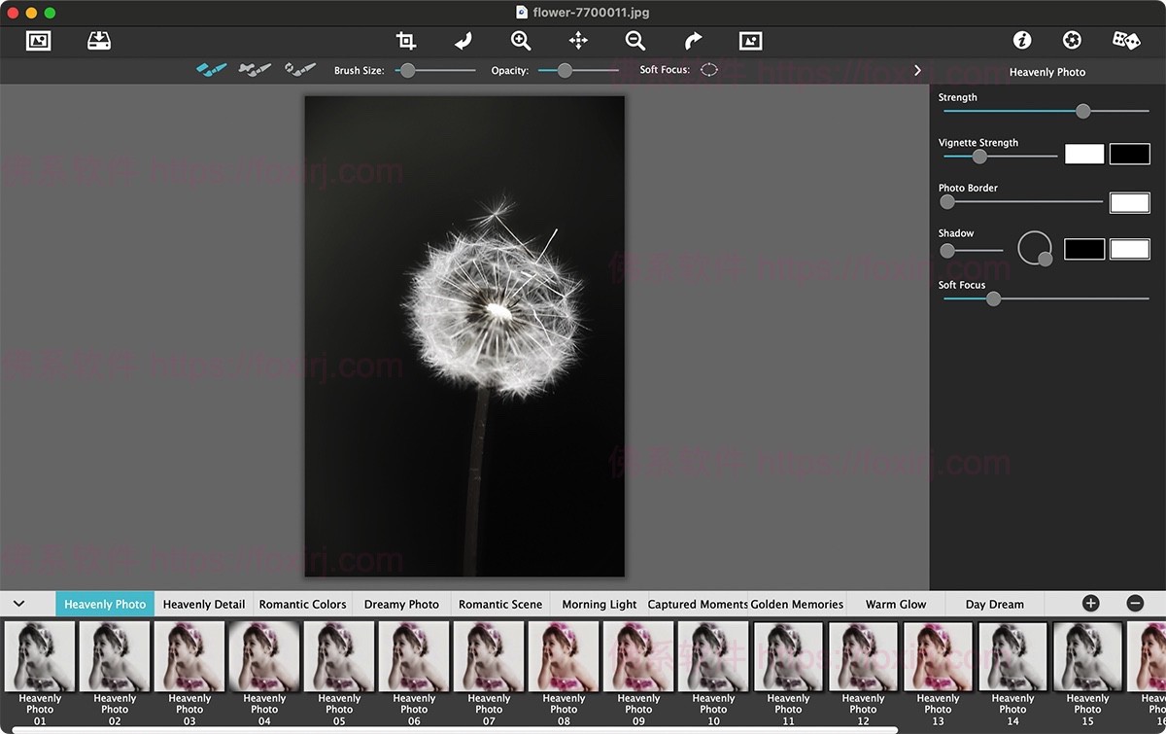Open the Morning Light tab

point(598,604)
